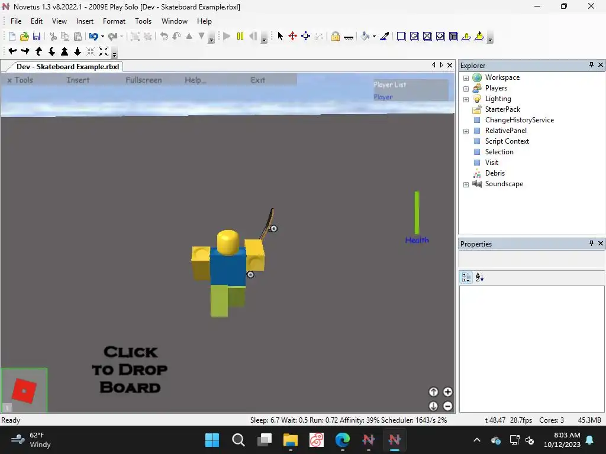The height and width of the screenshot is (454, 606).
Task: Open the Insert menu
Action: click(x=85, y=21)
